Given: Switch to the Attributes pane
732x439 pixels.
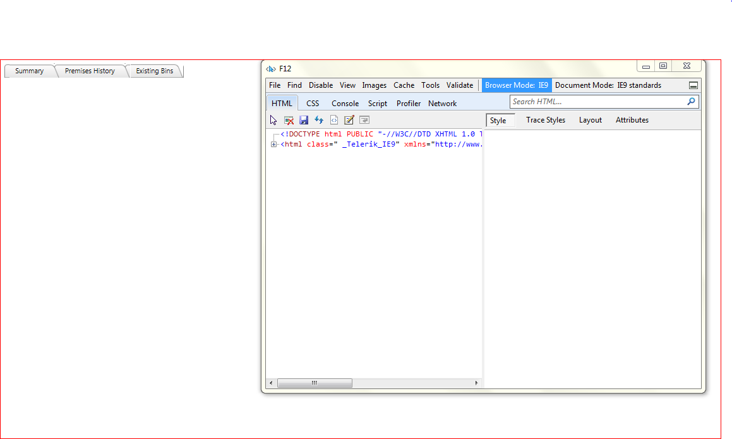Looking at the screenshot, I should coord(632,120).
